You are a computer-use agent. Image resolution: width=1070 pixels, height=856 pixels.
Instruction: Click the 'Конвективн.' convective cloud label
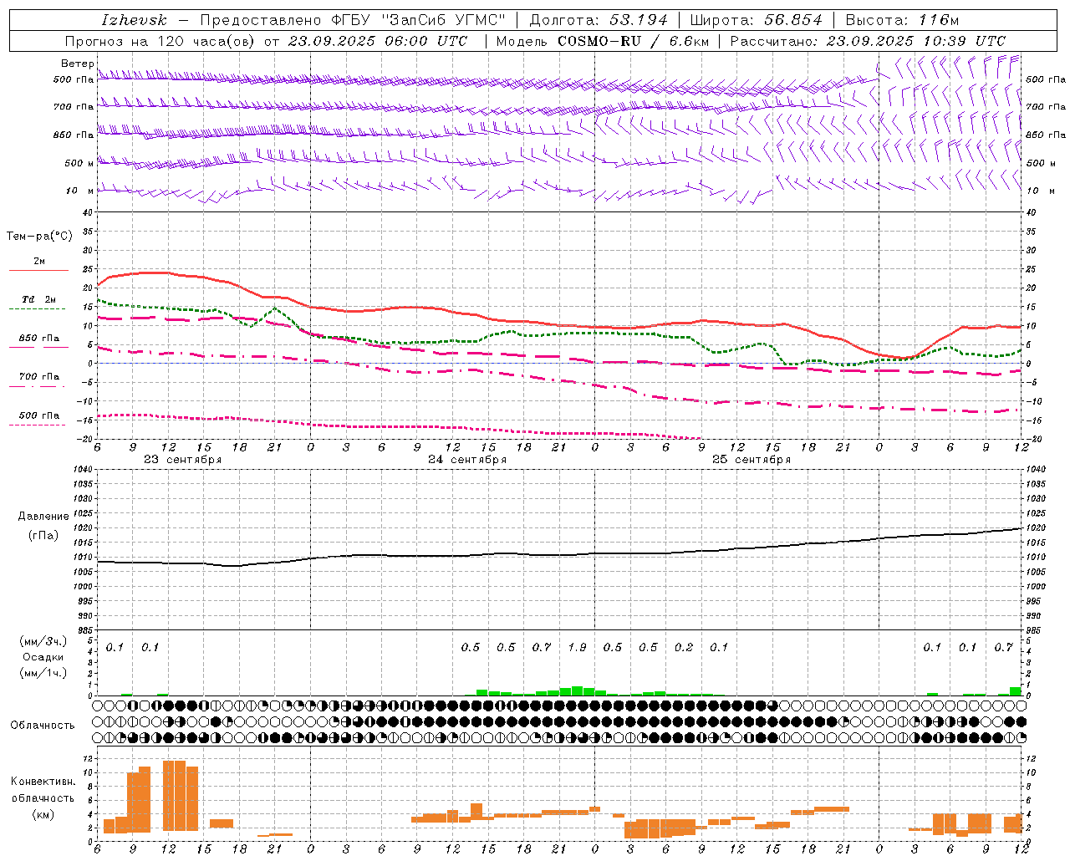[x=43, y=782]
